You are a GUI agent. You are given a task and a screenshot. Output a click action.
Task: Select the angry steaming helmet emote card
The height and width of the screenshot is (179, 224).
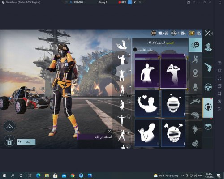173,133
